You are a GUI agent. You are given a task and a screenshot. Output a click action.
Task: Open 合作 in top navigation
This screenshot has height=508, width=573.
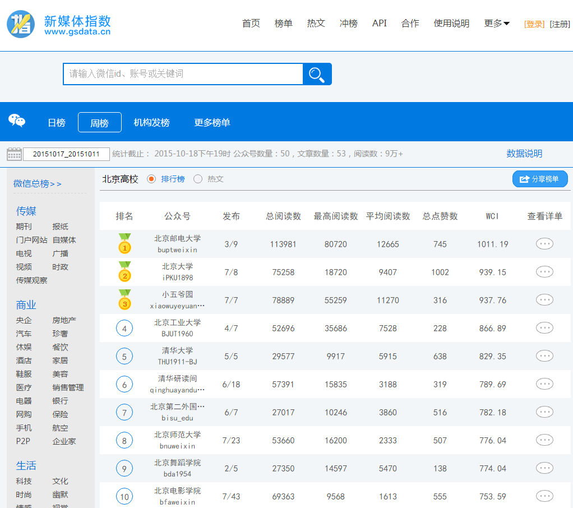[x=410, y=24]
